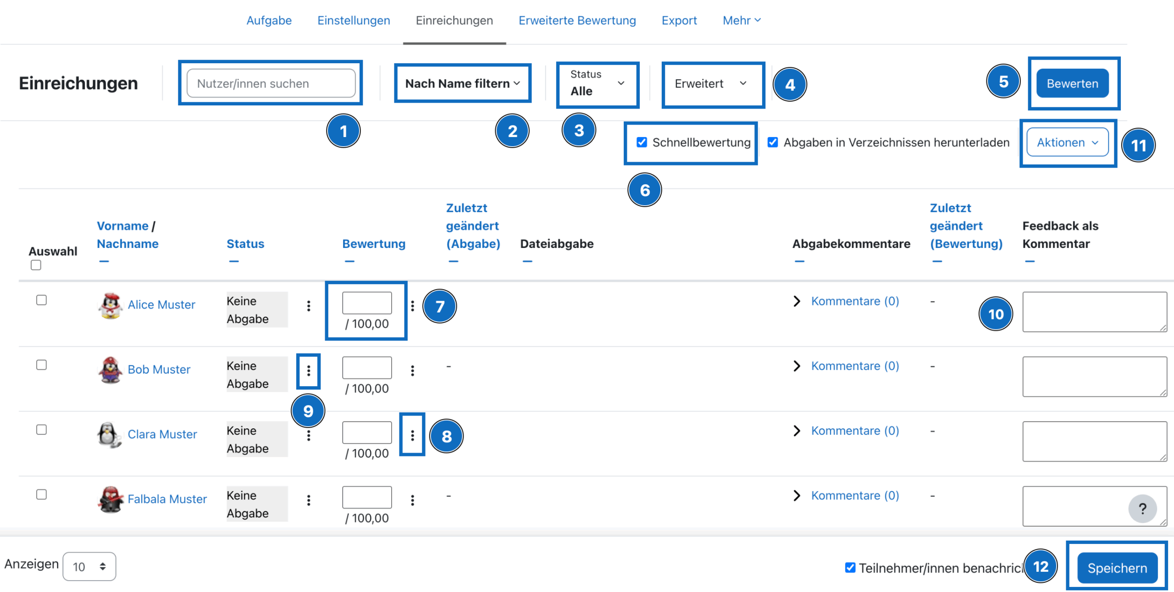The image size is (1174, 592).
Task: Click the Bewerten button
Action: 1072,83
